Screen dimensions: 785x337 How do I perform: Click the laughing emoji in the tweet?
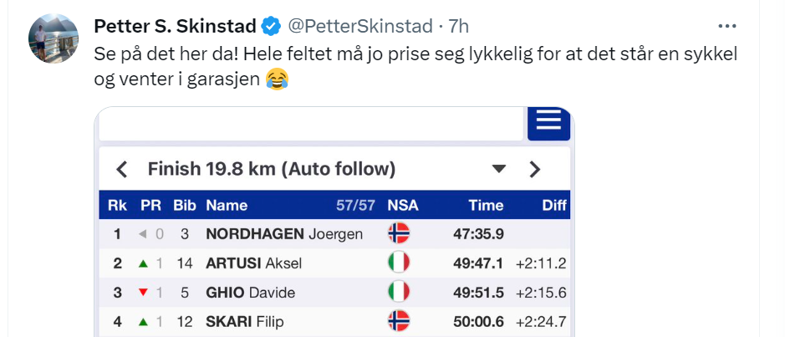coord(275,81)
